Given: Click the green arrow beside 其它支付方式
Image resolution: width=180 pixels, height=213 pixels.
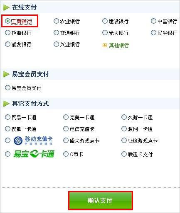Looking at the screenshot, I should pos(6,104).
